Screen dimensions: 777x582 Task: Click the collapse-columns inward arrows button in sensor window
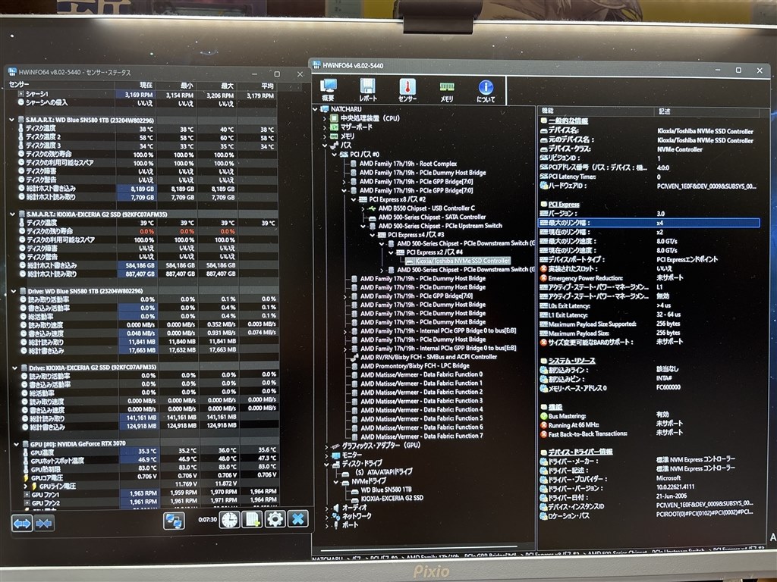pos(43,523)
